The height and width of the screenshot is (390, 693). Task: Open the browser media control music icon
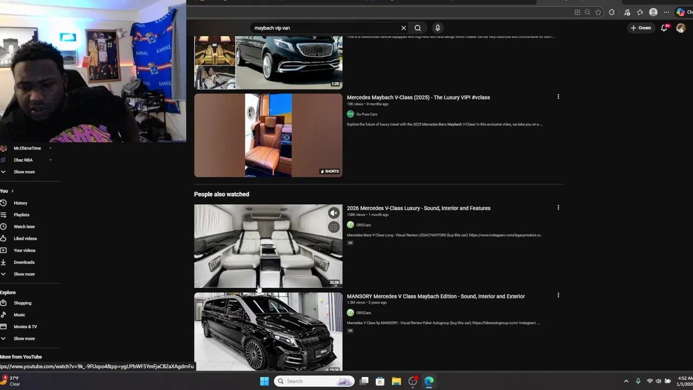[x=627, y=12]
